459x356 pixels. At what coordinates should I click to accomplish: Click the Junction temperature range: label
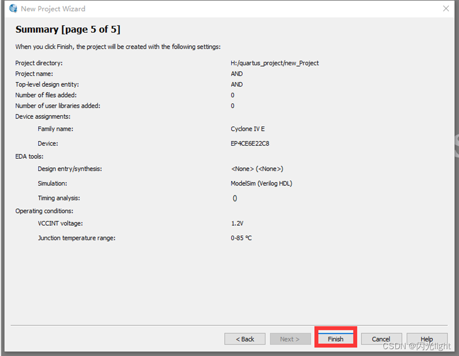click(77, 238)
